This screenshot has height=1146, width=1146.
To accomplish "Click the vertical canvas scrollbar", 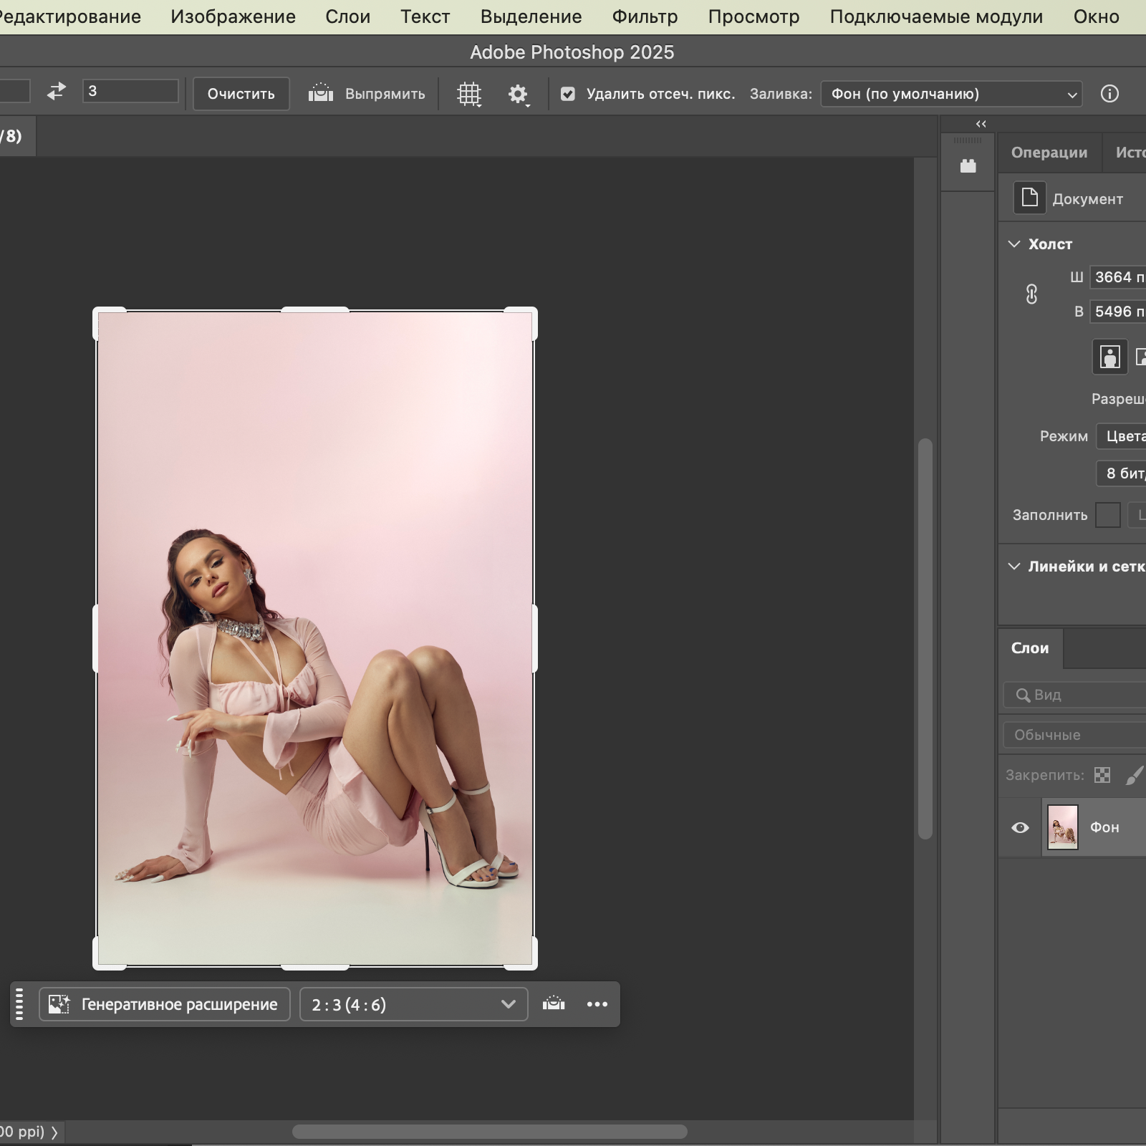I will [925, 637].
